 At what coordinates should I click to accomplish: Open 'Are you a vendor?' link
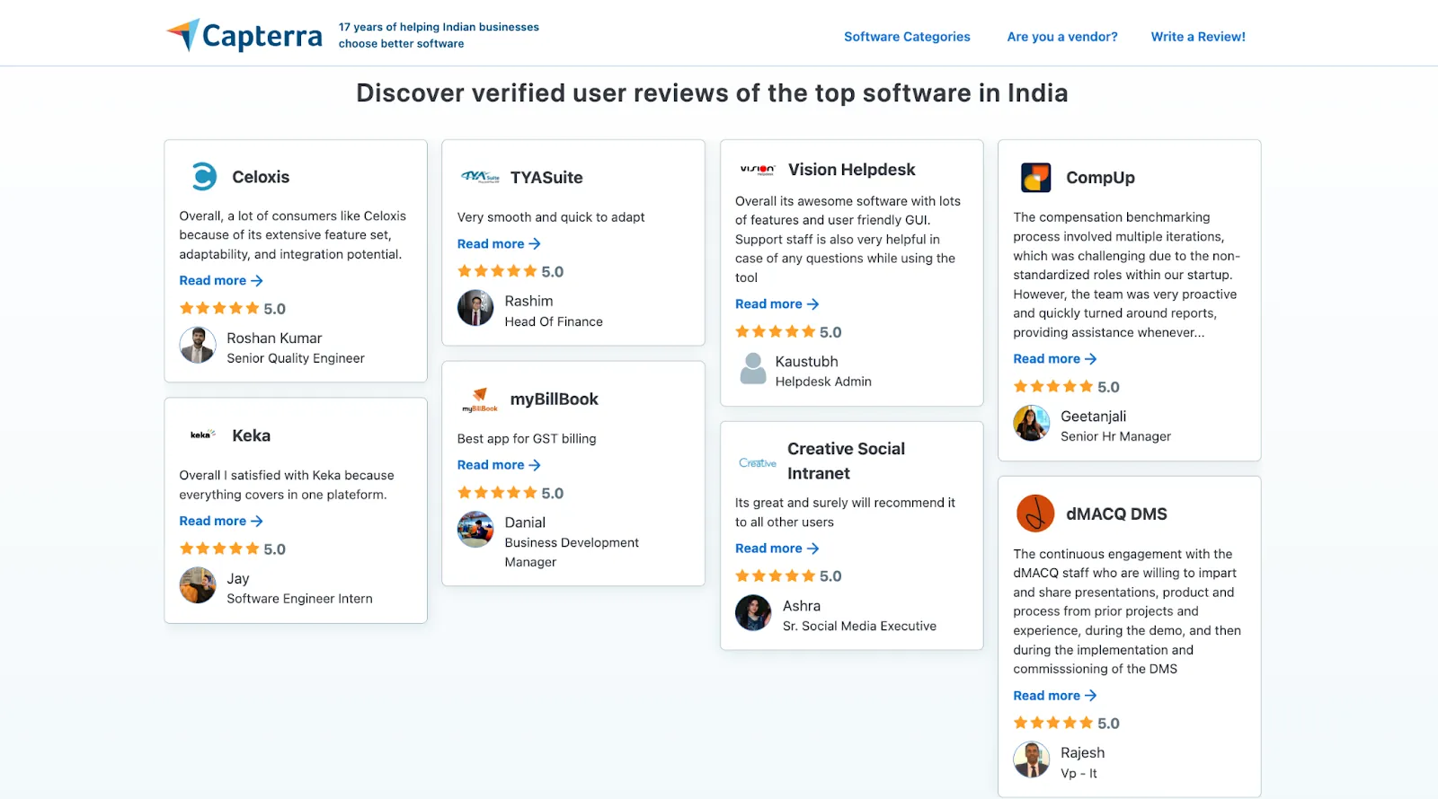click(x=1062, y=37)
